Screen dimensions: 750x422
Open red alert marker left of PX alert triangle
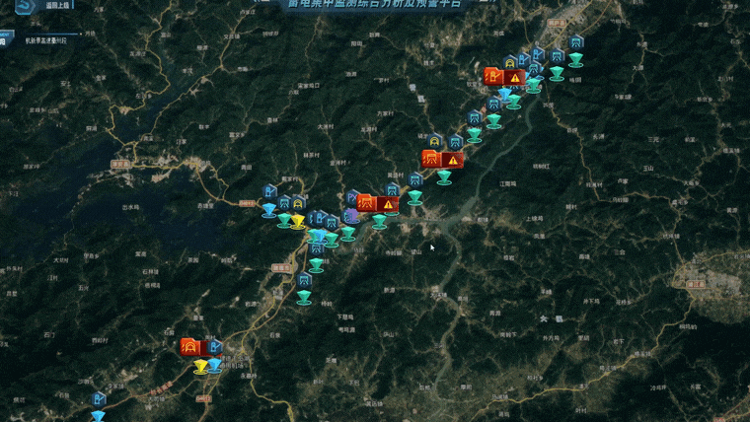(367, 203)
